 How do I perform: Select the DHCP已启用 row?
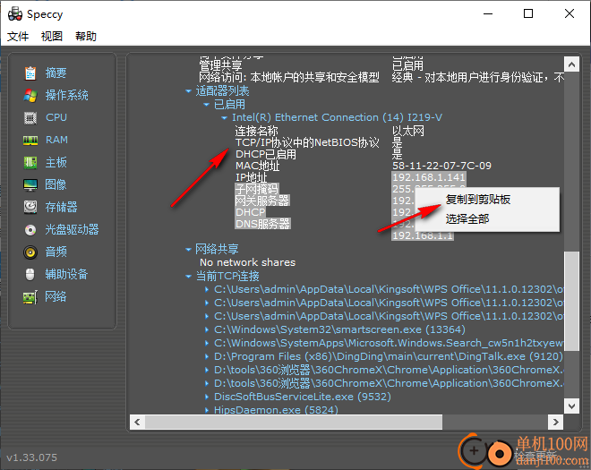click(x=266, y=154)
